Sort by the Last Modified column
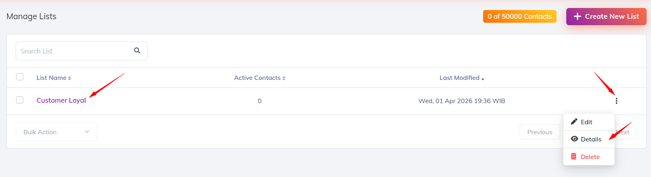This screenshot has width=651, height=177. point(459,78)
